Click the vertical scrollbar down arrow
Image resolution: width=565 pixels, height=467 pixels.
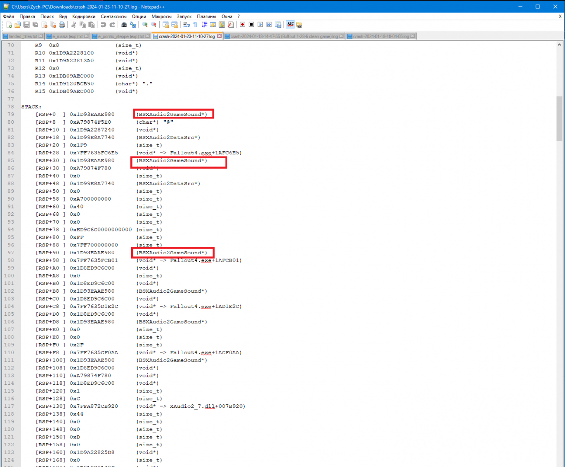point(559,464)
